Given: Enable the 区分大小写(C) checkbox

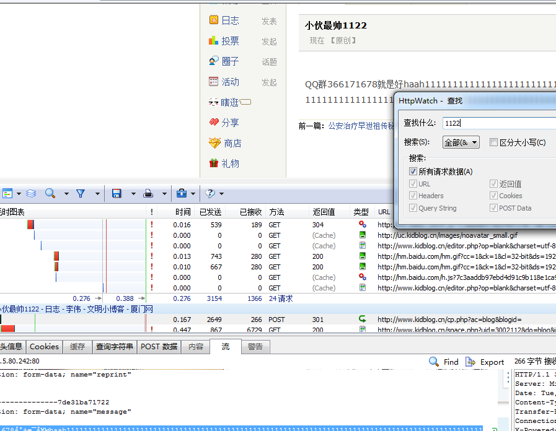Looking at the screenshot, I should (x=493, y=142).
